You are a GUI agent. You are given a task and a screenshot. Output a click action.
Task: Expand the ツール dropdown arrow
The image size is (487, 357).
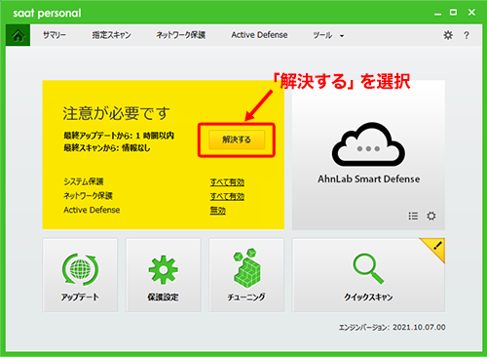pos(342,36)
